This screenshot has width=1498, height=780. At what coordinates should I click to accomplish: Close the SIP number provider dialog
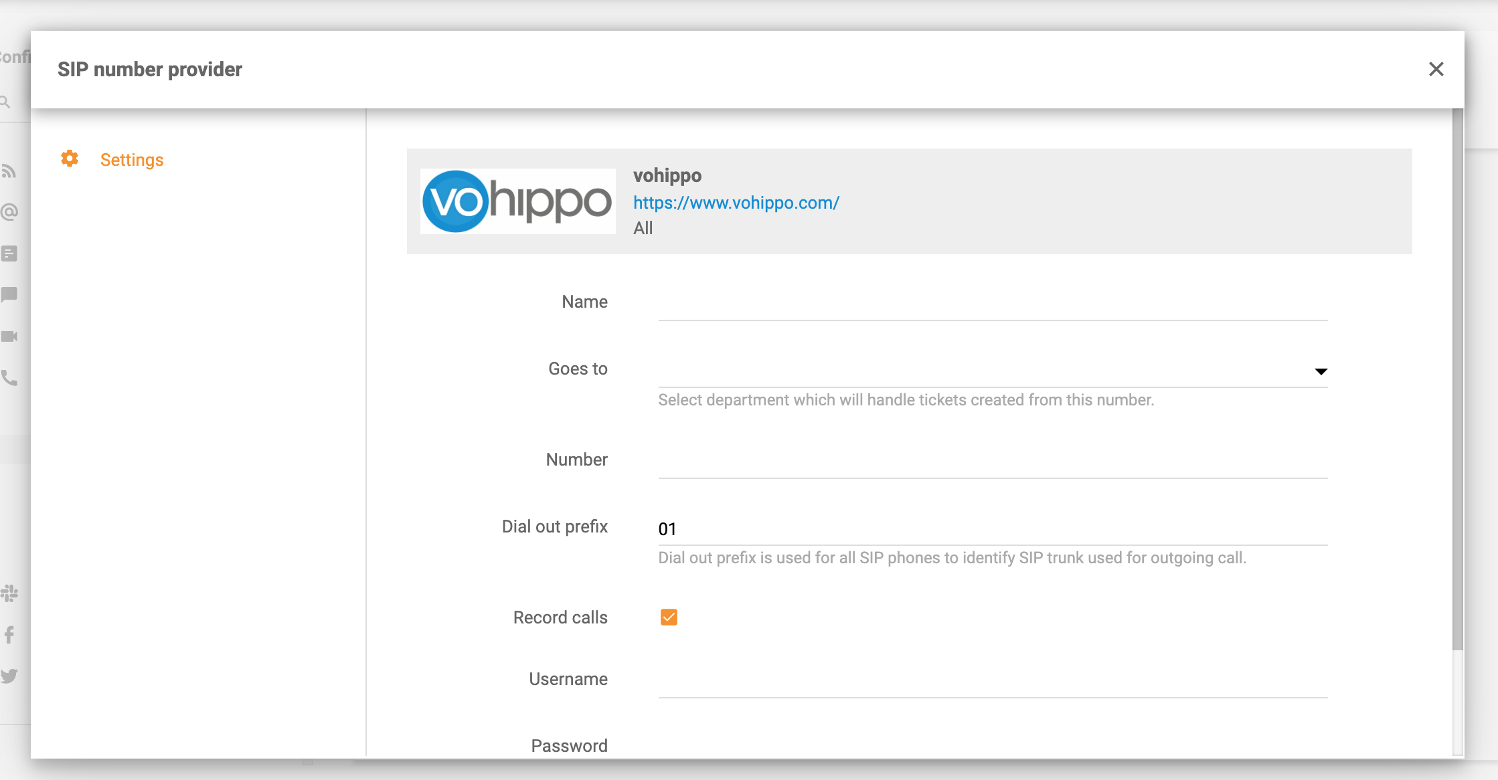[1436, 69]
